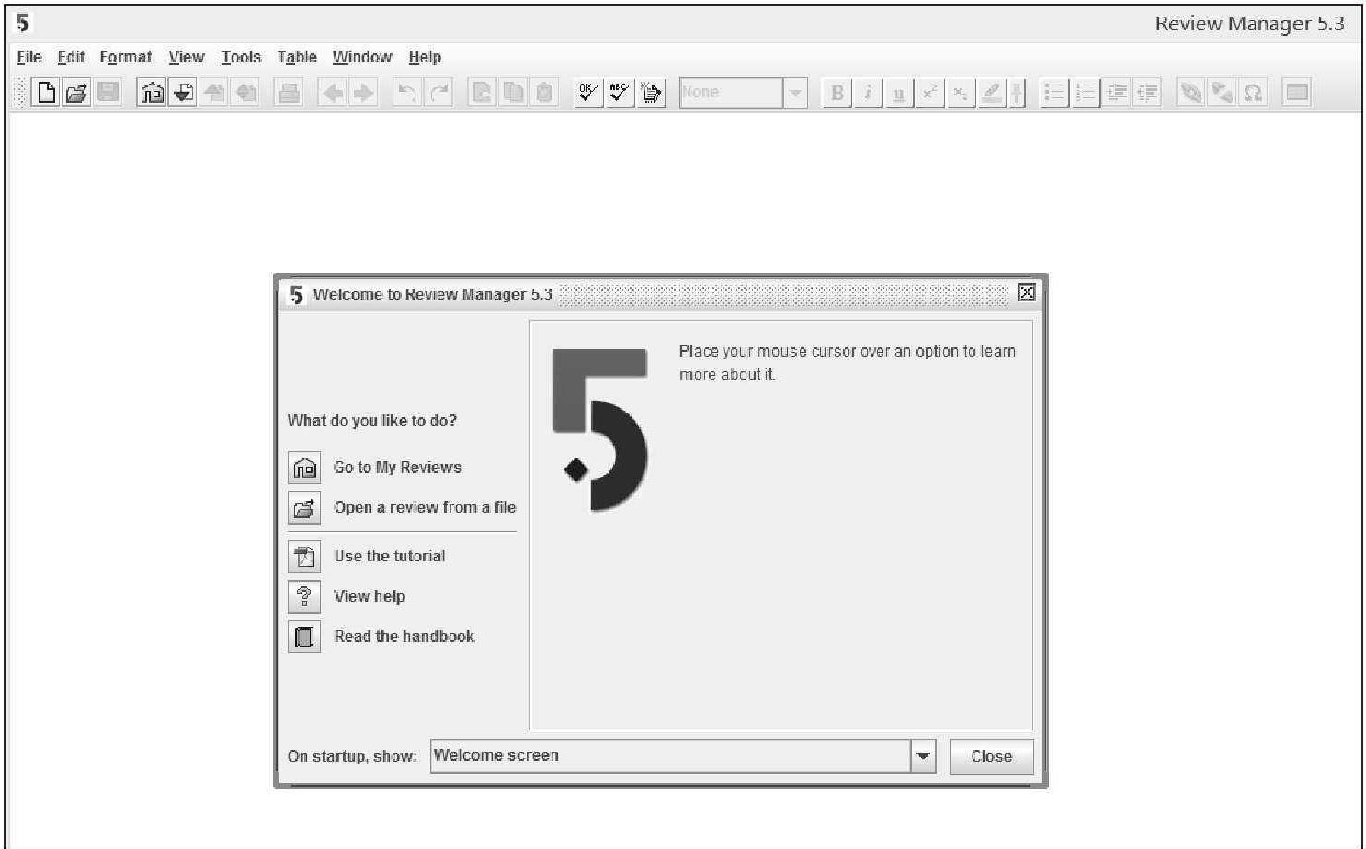Click the increase indent toolbar icon
Screen dimensions: 1366x849
1117,92
